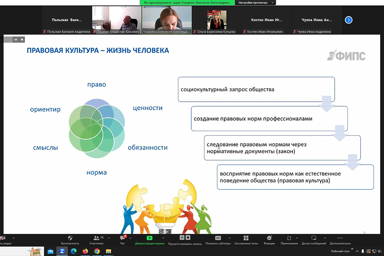The width and height of the screenshot is (384, 256).
Task: Open the Дополнительно more menu
Action: [340, 239]
